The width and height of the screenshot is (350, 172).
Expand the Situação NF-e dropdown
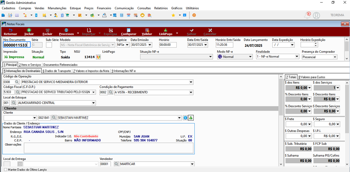[210, 57]
